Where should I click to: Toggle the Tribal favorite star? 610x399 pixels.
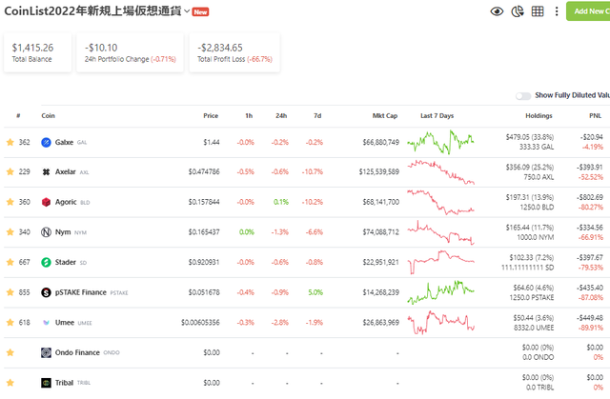(x=10, y=383)
